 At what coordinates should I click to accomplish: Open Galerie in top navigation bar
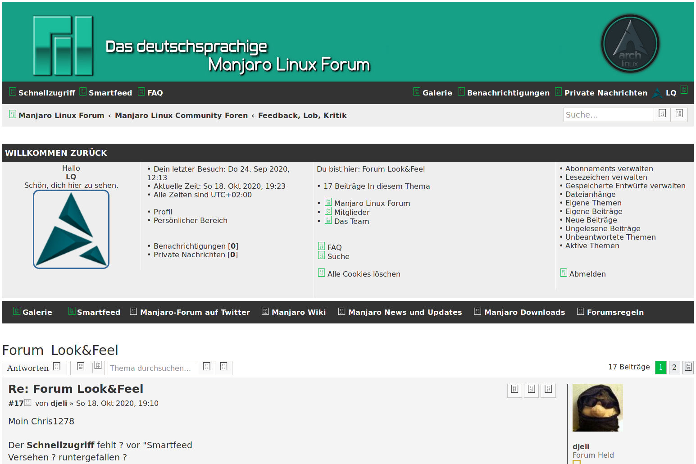pyautogui.click(x=432, y=92)
